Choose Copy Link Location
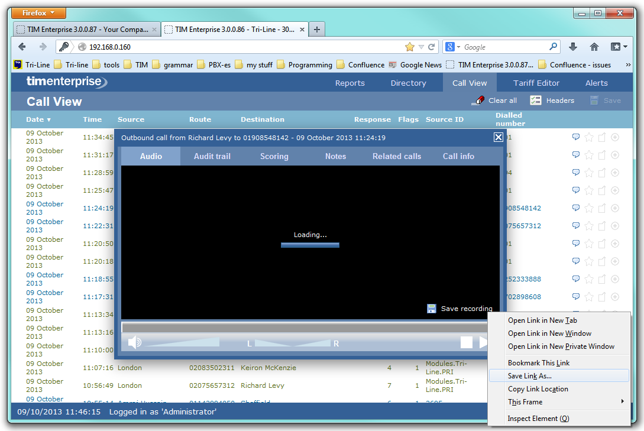 pos(559,388)
